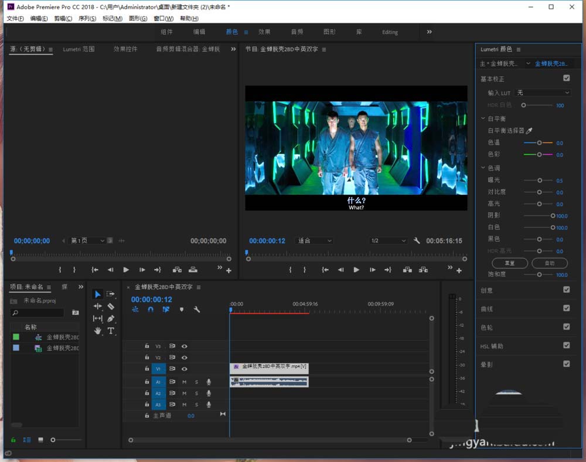Hide video track V1 output
Viewport: 586px width, 462px height.
click(185, 369)
